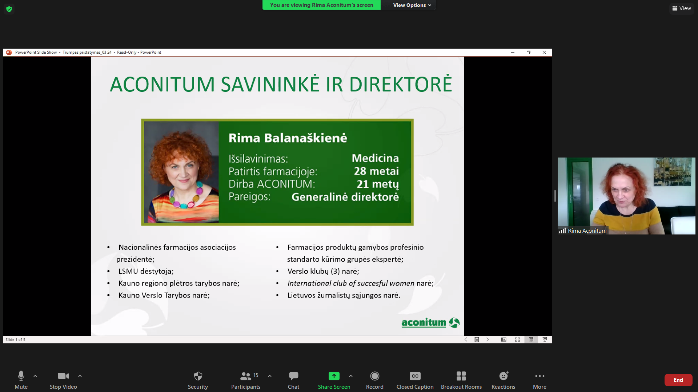Minimize the PowerPoint window
Image resolution: width=698 pixels, height=392 pixels.
[513, 52]
